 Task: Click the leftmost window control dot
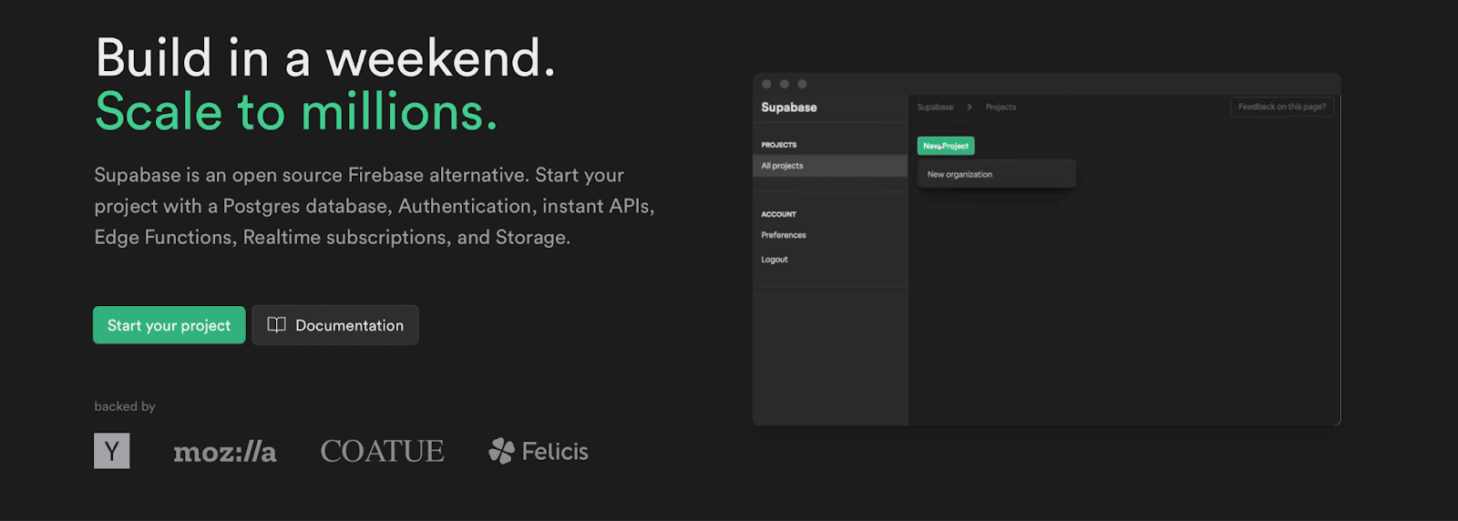[766, 84]
